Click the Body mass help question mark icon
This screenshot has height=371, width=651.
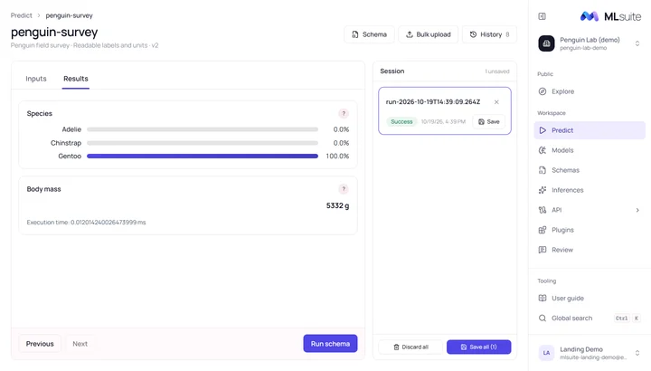(x=344, y=189)
